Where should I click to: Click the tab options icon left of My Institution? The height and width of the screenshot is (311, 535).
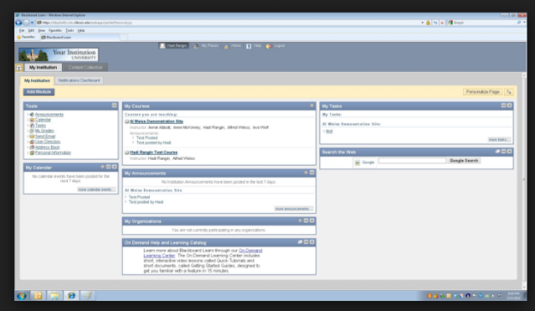pos(19,68)
